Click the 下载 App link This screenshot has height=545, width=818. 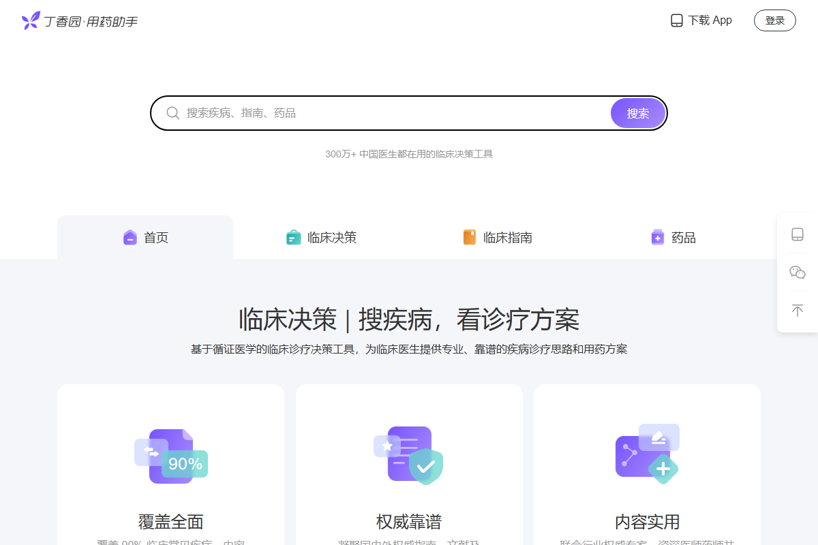coord(709,20)
